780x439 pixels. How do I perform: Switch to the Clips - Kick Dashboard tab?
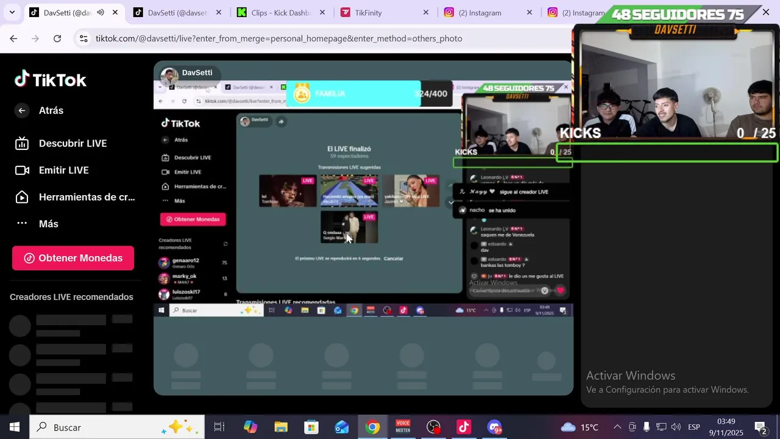click(281, 12)
